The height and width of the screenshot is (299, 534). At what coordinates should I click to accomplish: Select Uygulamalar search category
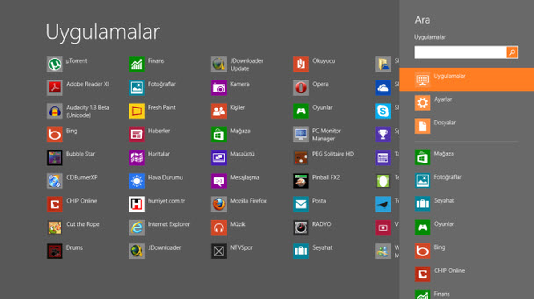[x=466, y=80]
